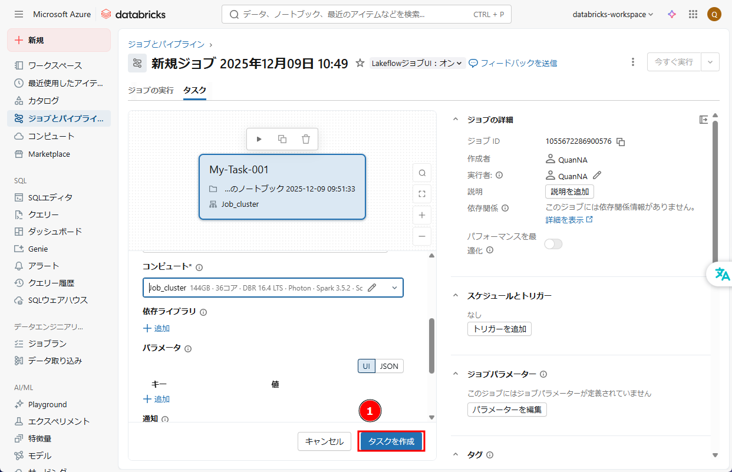This screenshot has height=472, width=732.
Task: Edit the run-as user pencil icon
Action: 597,175
